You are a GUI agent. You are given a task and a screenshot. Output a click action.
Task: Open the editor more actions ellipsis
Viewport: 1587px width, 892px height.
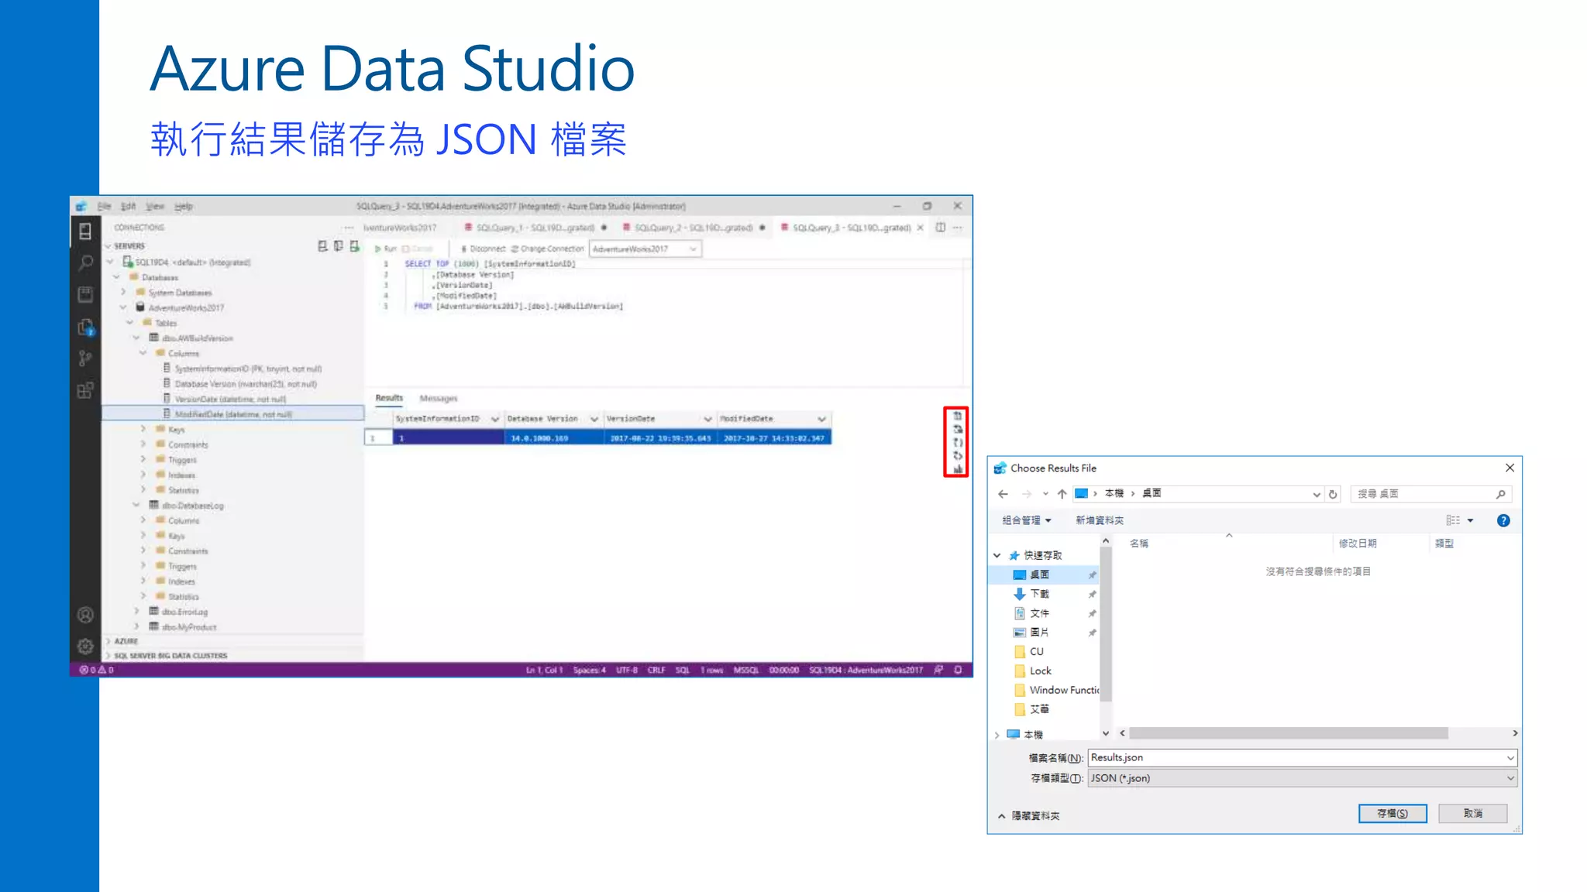pos(958,228)
